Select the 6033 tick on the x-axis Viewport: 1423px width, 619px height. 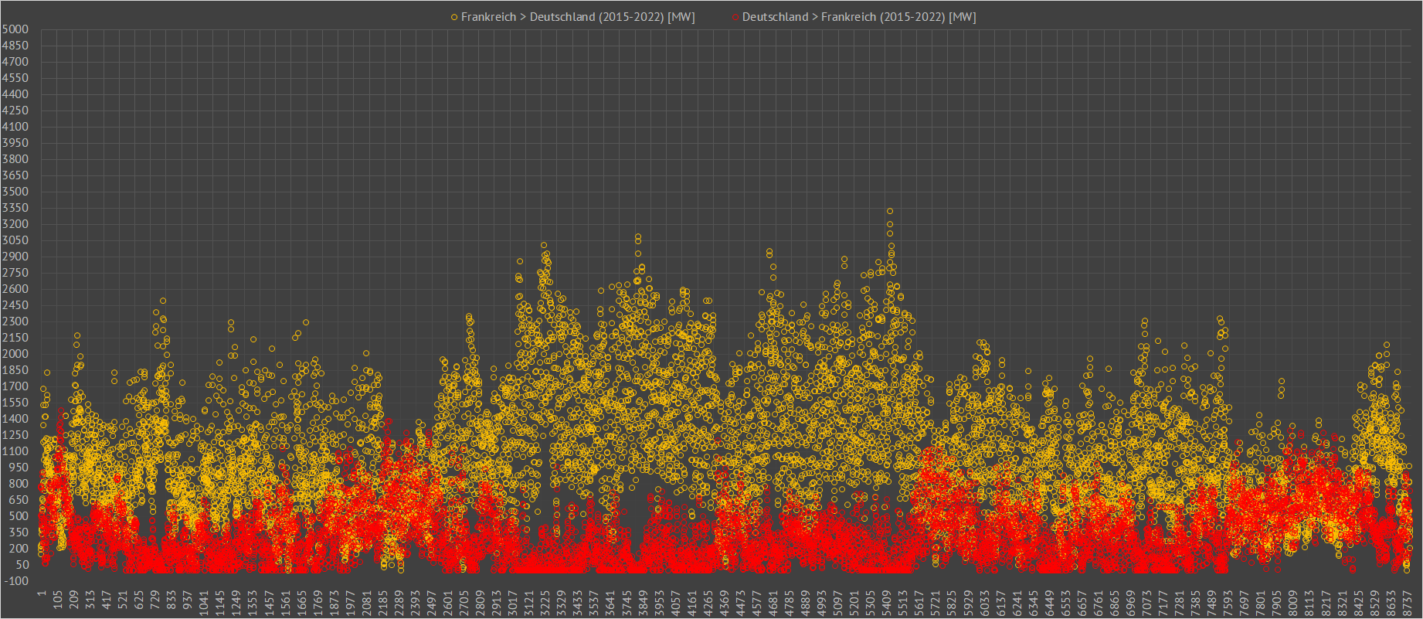pyautogui.click(x=984, y=599)
